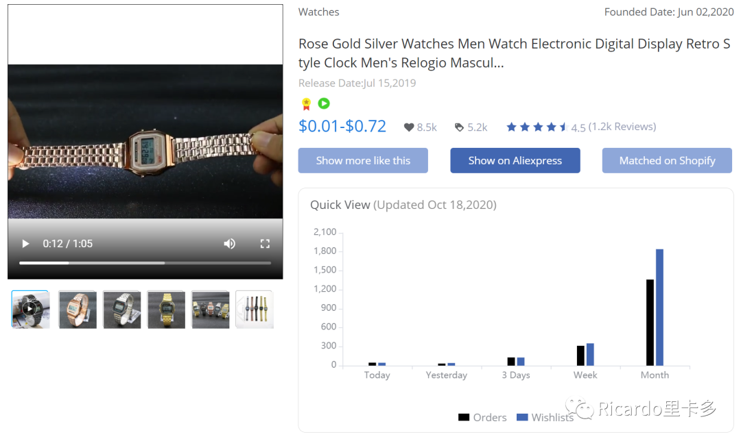Open video in fullscreen mode
The width and height of the screenshot is (741, 441).
coord(265,244)
